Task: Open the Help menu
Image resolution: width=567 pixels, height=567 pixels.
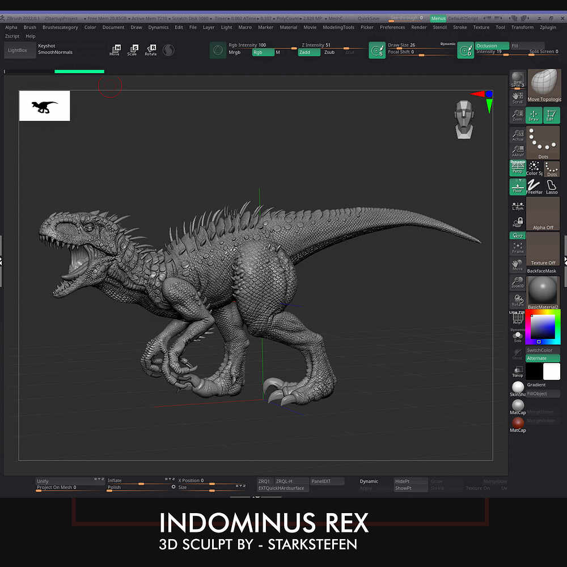Action: tap(31, 36)
